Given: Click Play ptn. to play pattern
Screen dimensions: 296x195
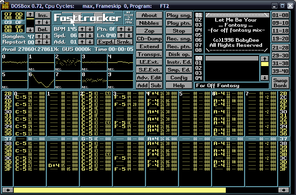Looking at the screenshot, I should tap(179, 23).
